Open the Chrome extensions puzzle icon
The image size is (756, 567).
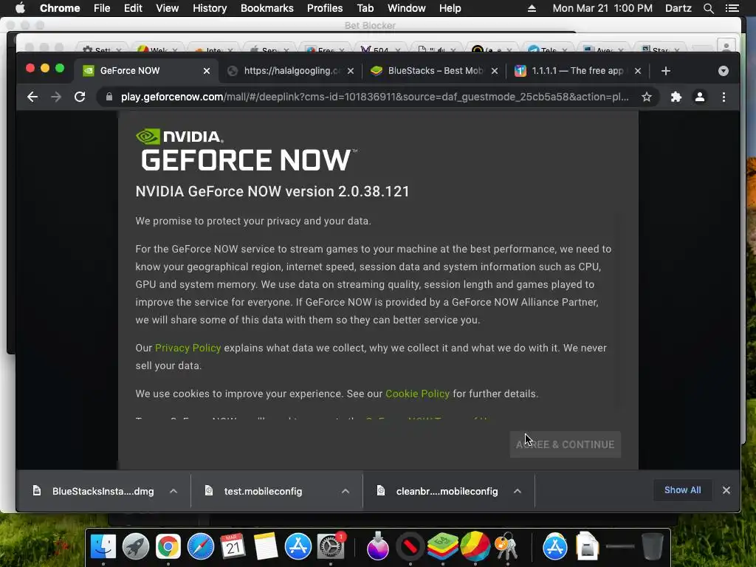click(676, 97)
